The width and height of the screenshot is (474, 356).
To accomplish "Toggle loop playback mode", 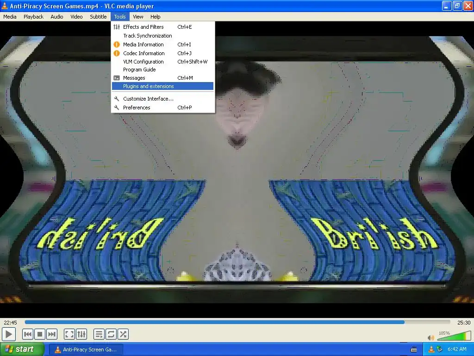I will [x=111, y=335].
